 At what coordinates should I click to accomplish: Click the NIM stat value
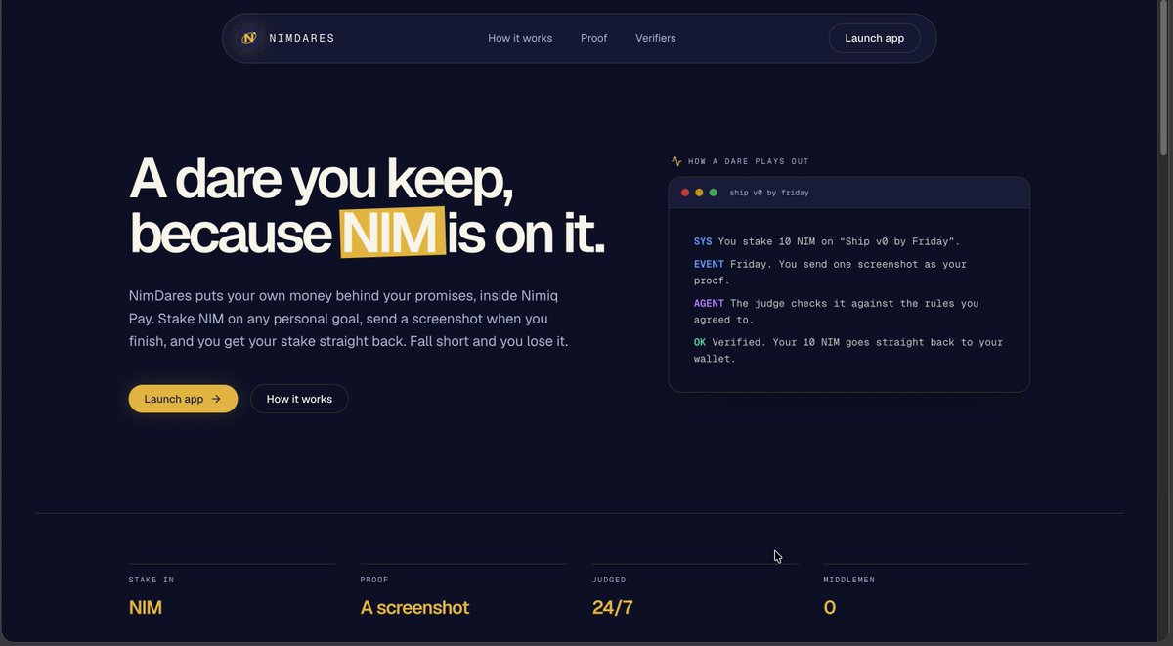146,607
